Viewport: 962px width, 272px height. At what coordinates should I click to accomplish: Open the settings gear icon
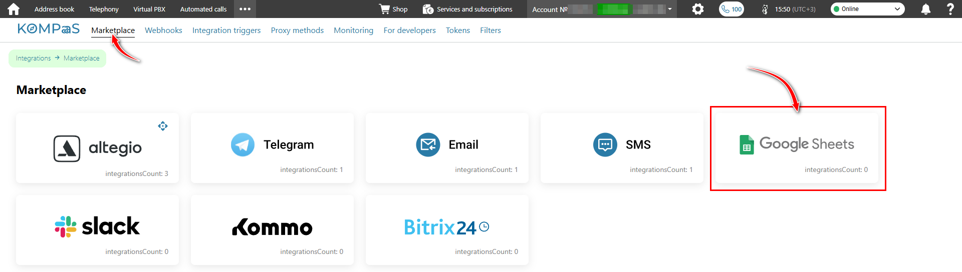point(697,9)
